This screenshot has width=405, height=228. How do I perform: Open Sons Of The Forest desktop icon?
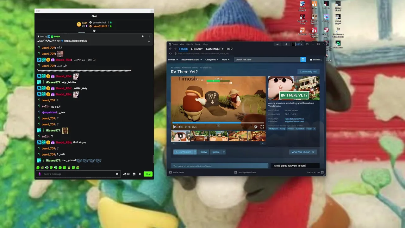click(x=302, y=19)
